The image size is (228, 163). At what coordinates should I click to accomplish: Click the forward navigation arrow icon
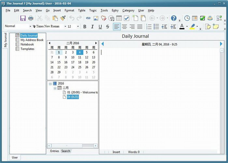pos(162,18)
